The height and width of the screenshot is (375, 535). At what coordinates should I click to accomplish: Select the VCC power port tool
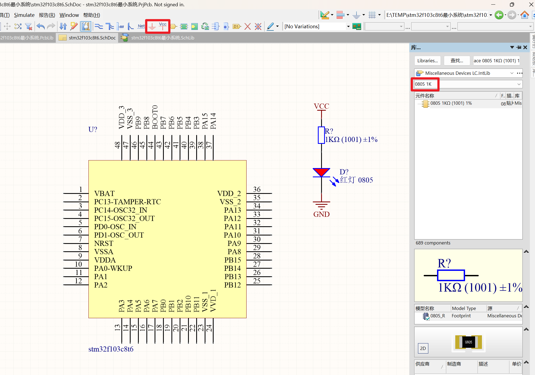click(x=163, y=26)
